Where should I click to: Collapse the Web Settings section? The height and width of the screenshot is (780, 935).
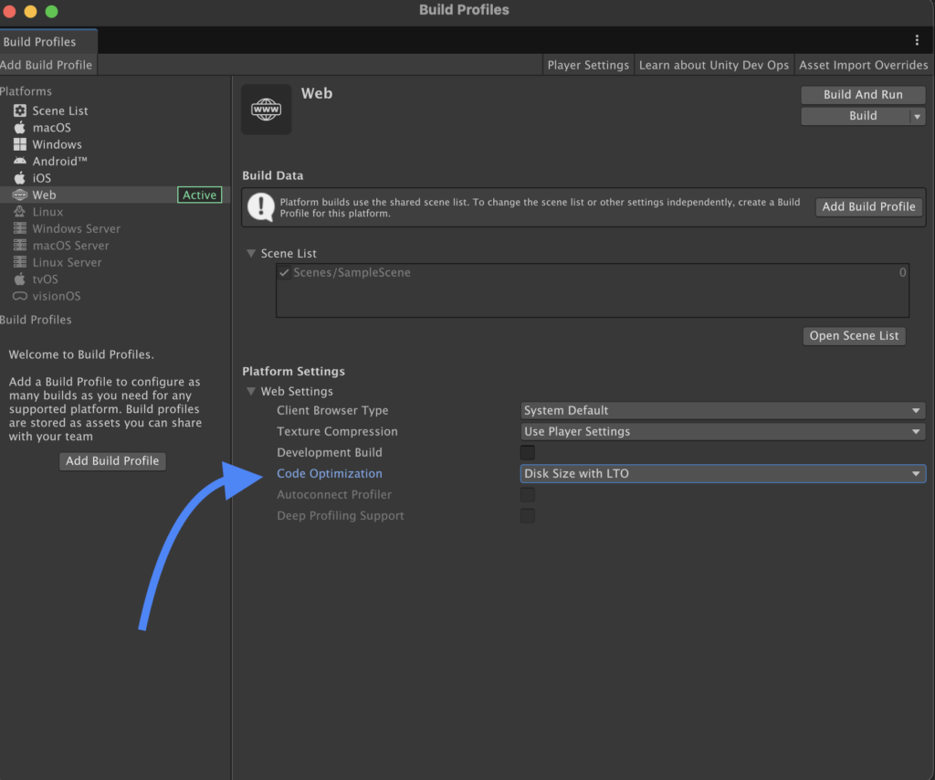pyautogui.click(x=251, y=392)
